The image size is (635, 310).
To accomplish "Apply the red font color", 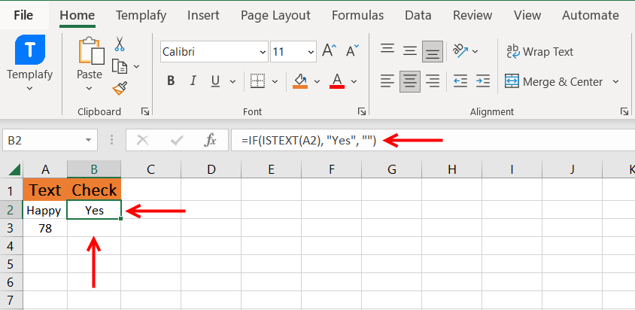I will [x=336, y=81].
